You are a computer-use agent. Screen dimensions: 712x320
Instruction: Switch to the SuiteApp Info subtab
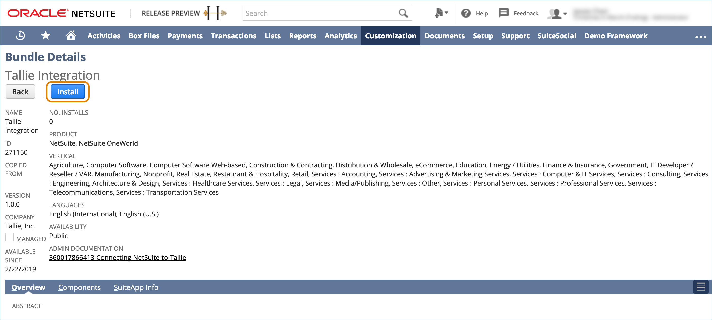coord(136,287)
